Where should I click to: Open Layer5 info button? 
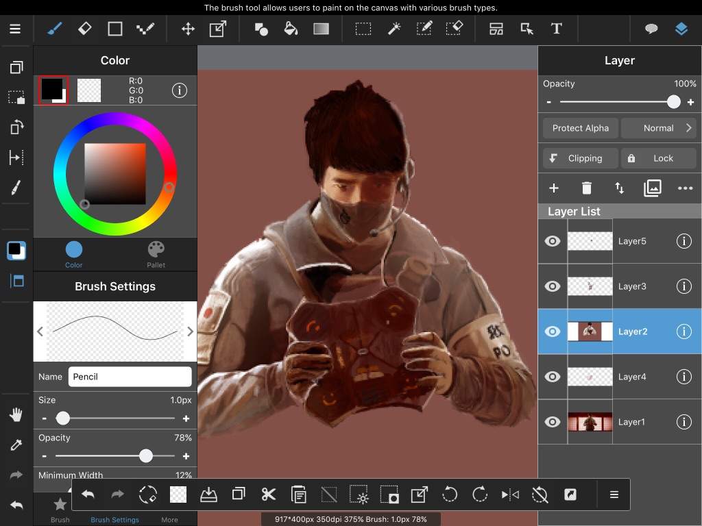pos(683,241)
